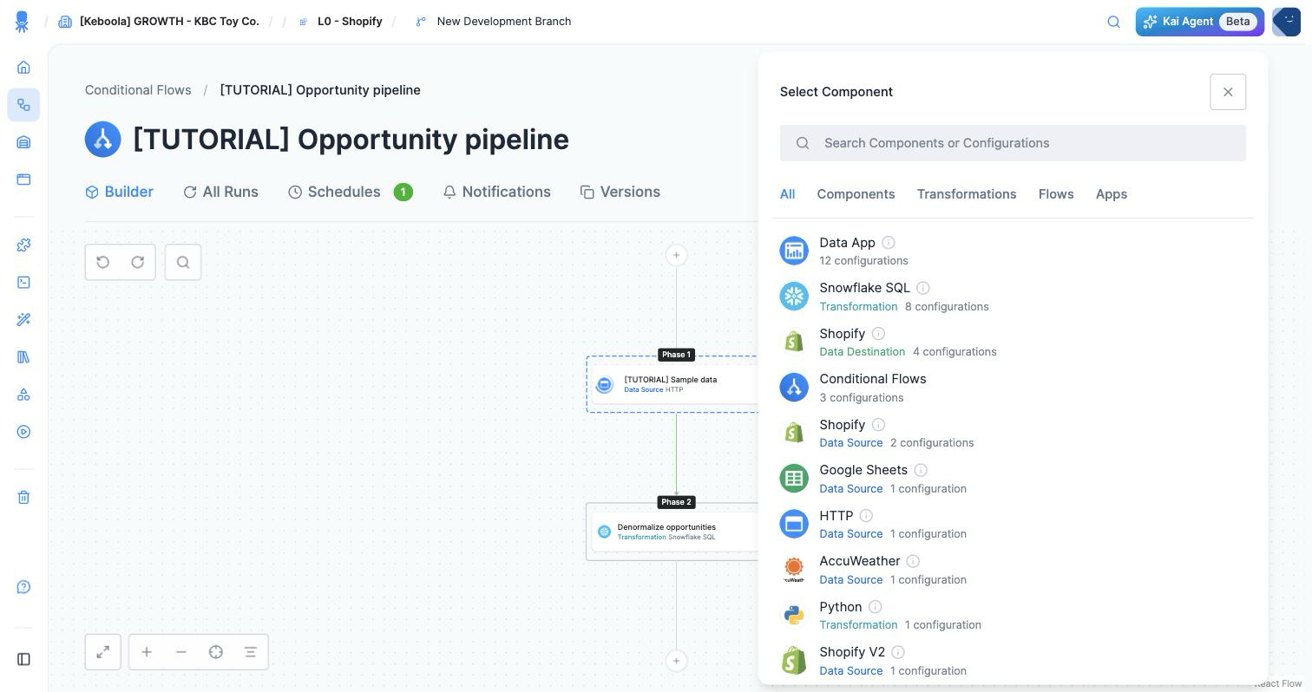Screen dimensions: 1312x692
Task: Open the Schedules tab
Action: point(351,192)
